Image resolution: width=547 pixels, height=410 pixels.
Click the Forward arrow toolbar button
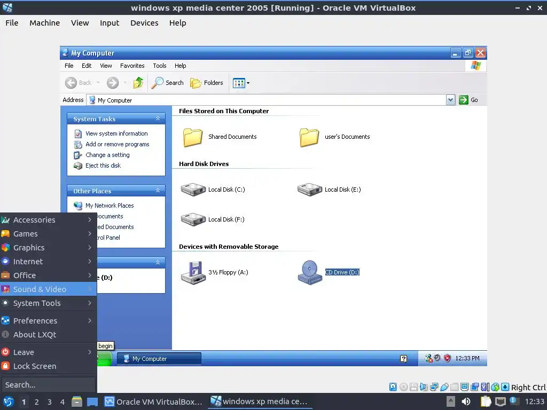113,83
